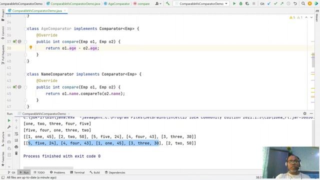Image resolution: width=320 pixels, height=180 pixels.
Task: Click the grayed stop icon in top toolbar
Action: (253, 3)
